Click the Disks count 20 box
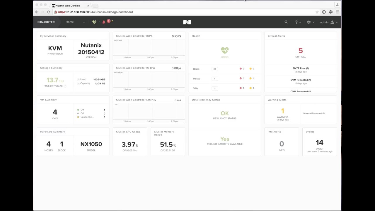Viewport: 375px width, 211px height. coord(215,69)
